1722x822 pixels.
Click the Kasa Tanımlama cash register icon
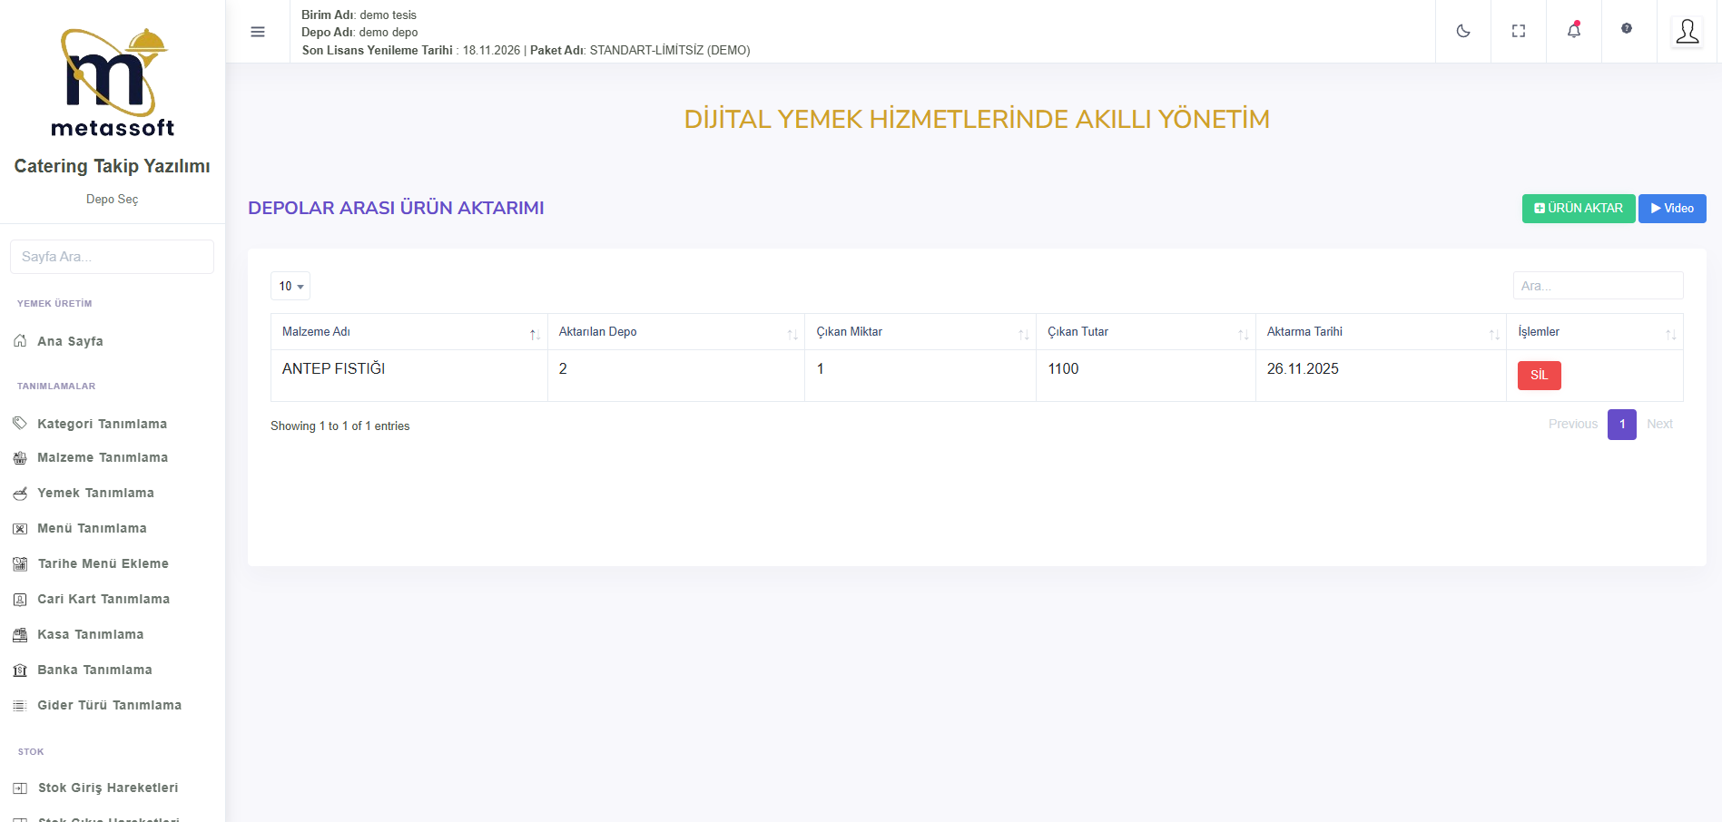click(x=20, y=635)
